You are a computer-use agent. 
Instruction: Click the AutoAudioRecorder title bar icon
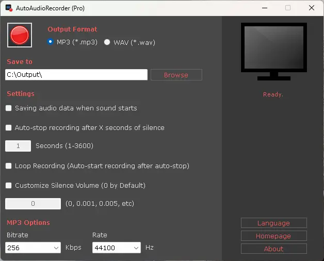tap(9, 8)
